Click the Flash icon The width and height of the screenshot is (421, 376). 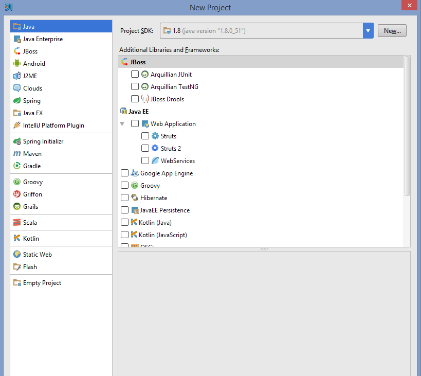point(17,266)
